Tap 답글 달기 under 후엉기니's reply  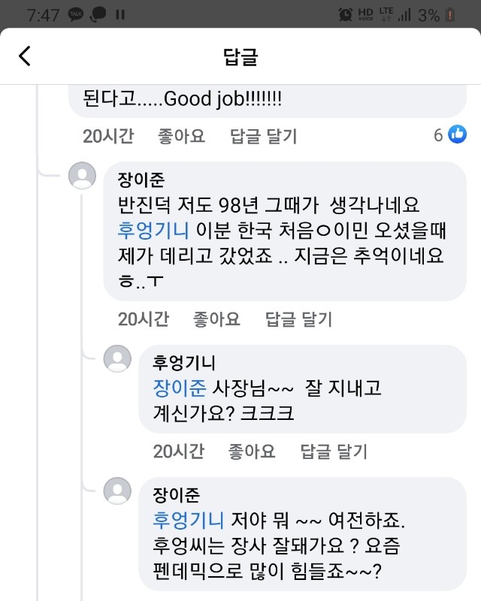click(334, 451)
